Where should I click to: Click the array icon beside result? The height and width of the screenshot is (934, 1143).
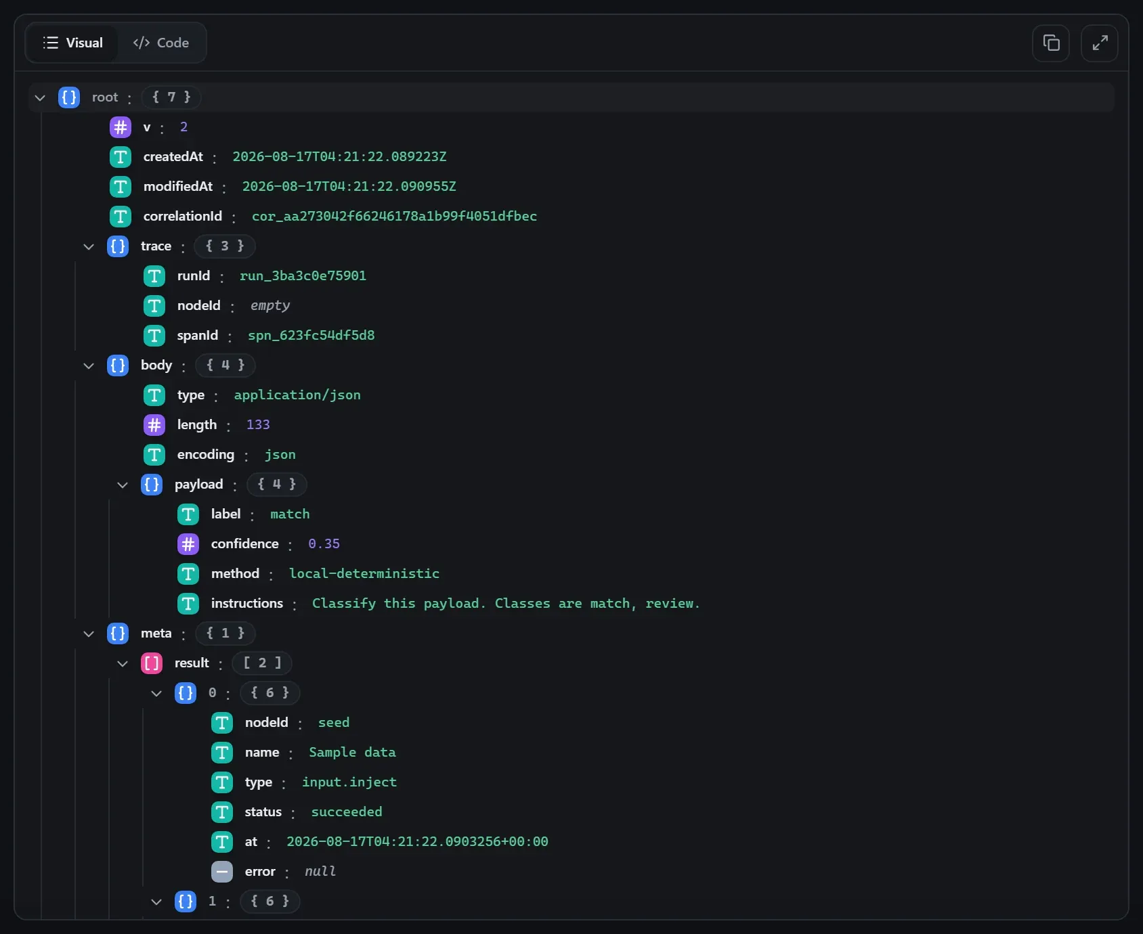click(x=152, y=663)
